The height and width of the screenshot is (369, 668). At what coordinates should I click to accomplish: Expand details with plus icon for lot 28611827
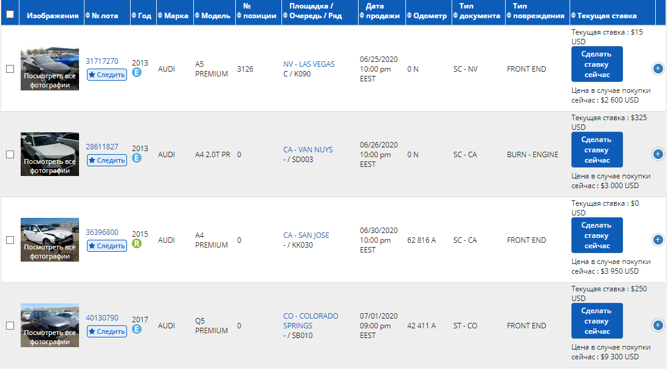(x=658, y=154)
